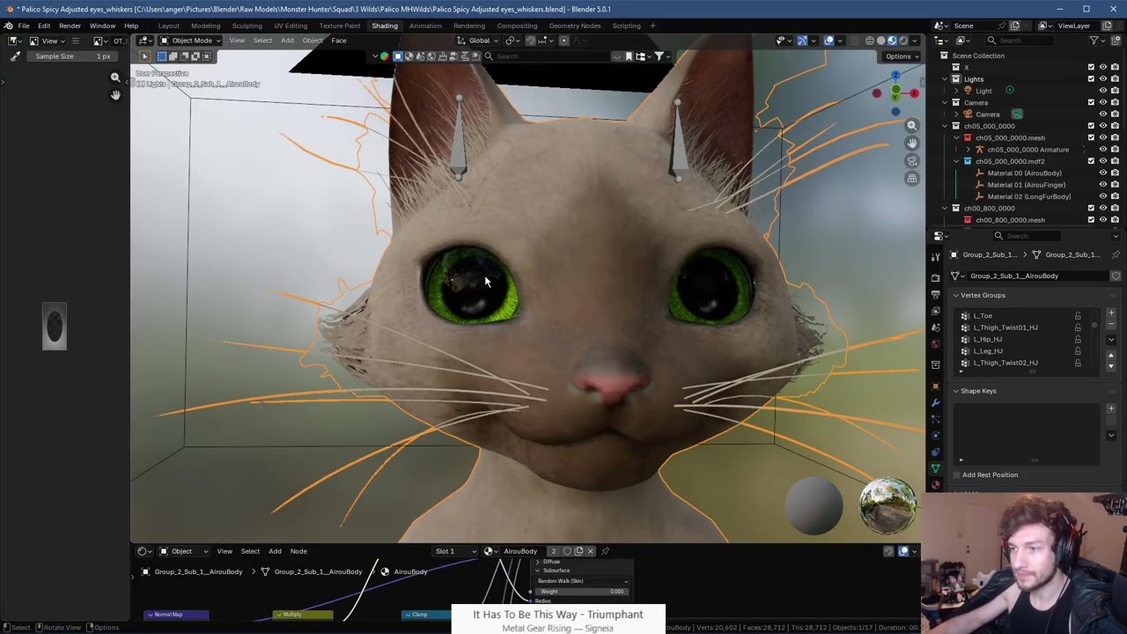Open the Global transform orientation dropdown

[478, 41]
